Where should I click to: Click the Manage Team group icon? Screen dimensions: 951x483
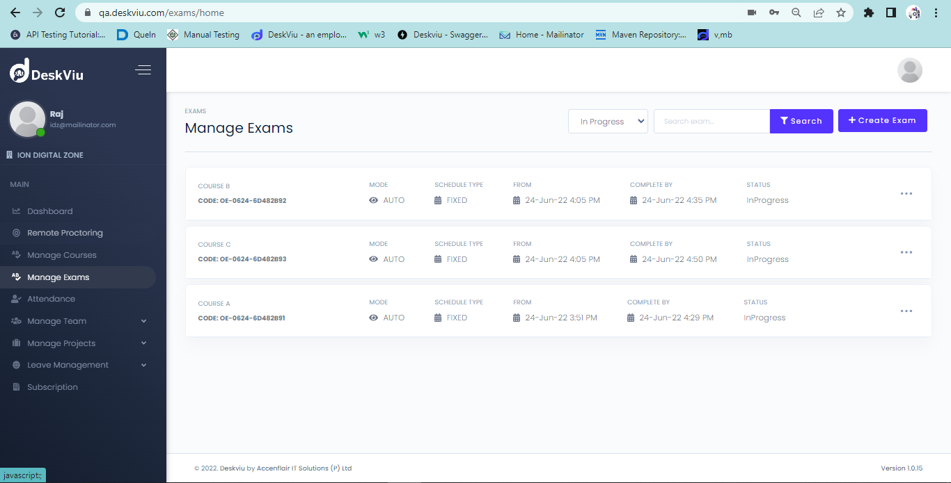pyautogui.click(x=17, y=321)
